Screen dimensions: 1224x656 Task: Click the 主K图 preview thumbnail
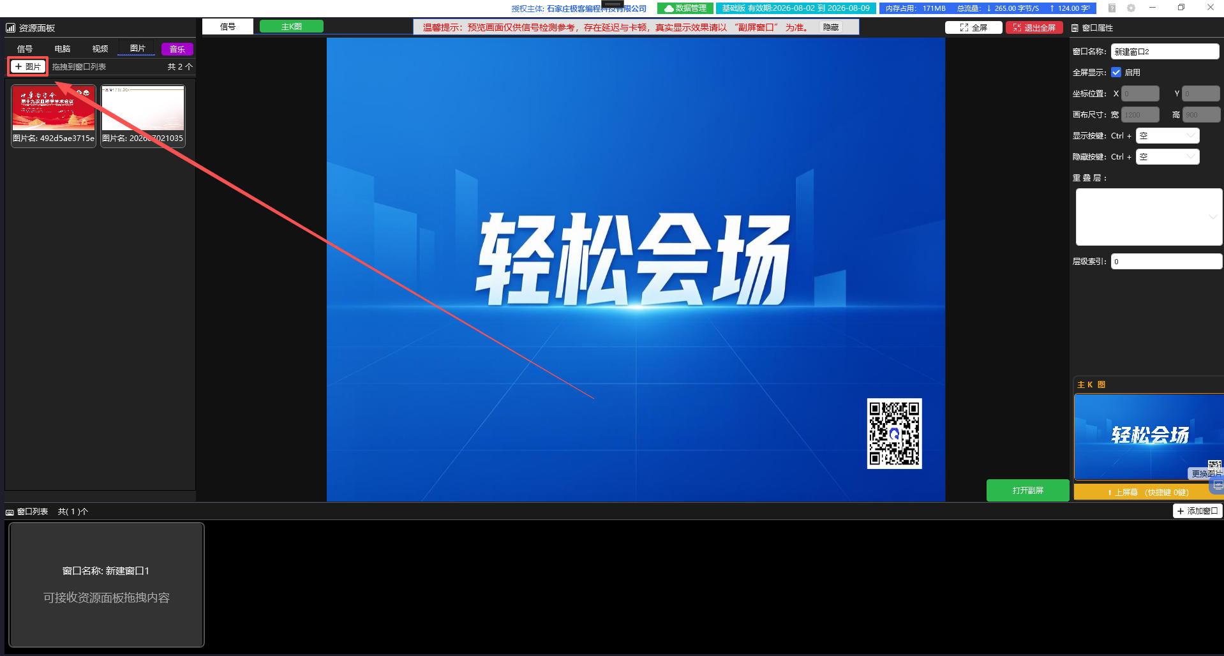(1149, 437)
